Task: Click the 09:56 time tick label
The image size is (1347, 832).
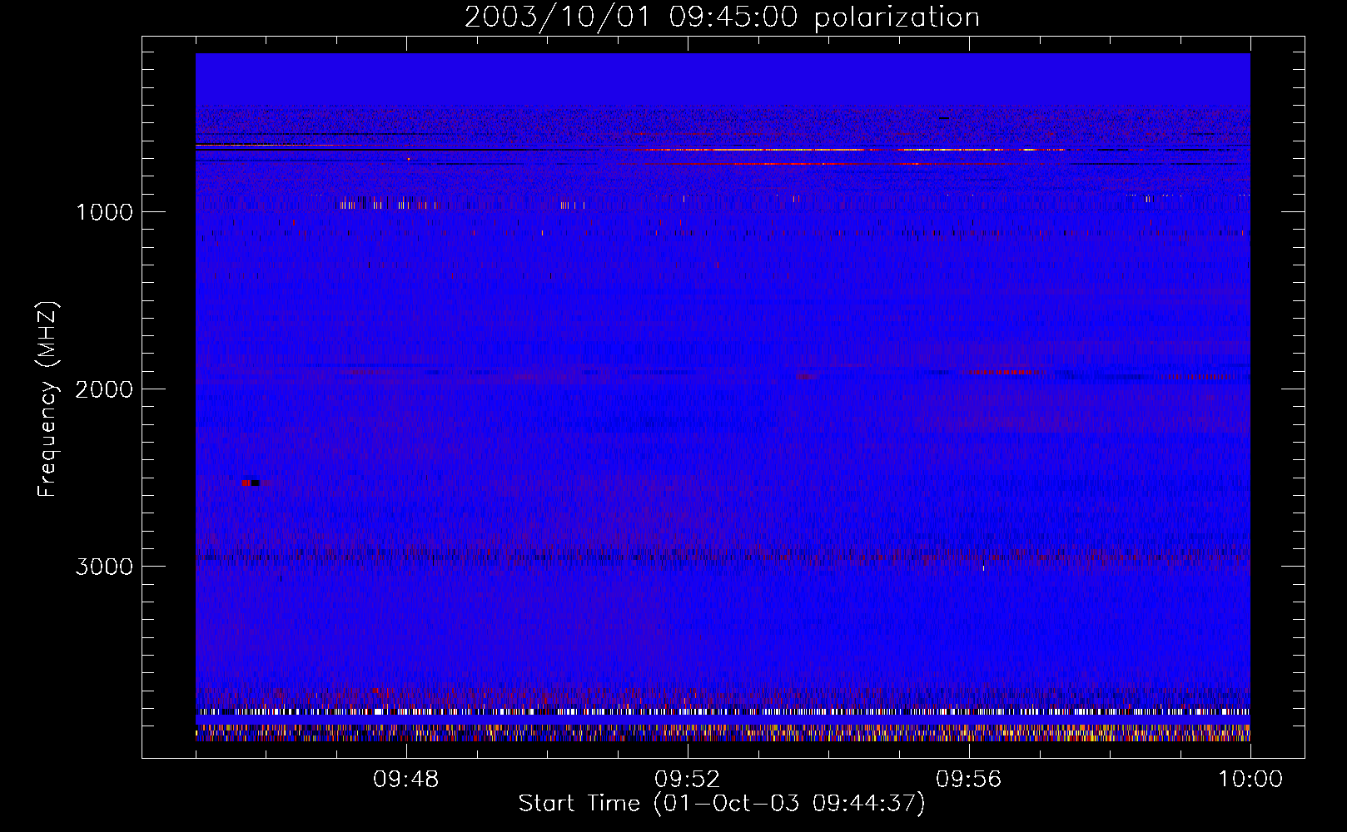Action: [969, 780]
